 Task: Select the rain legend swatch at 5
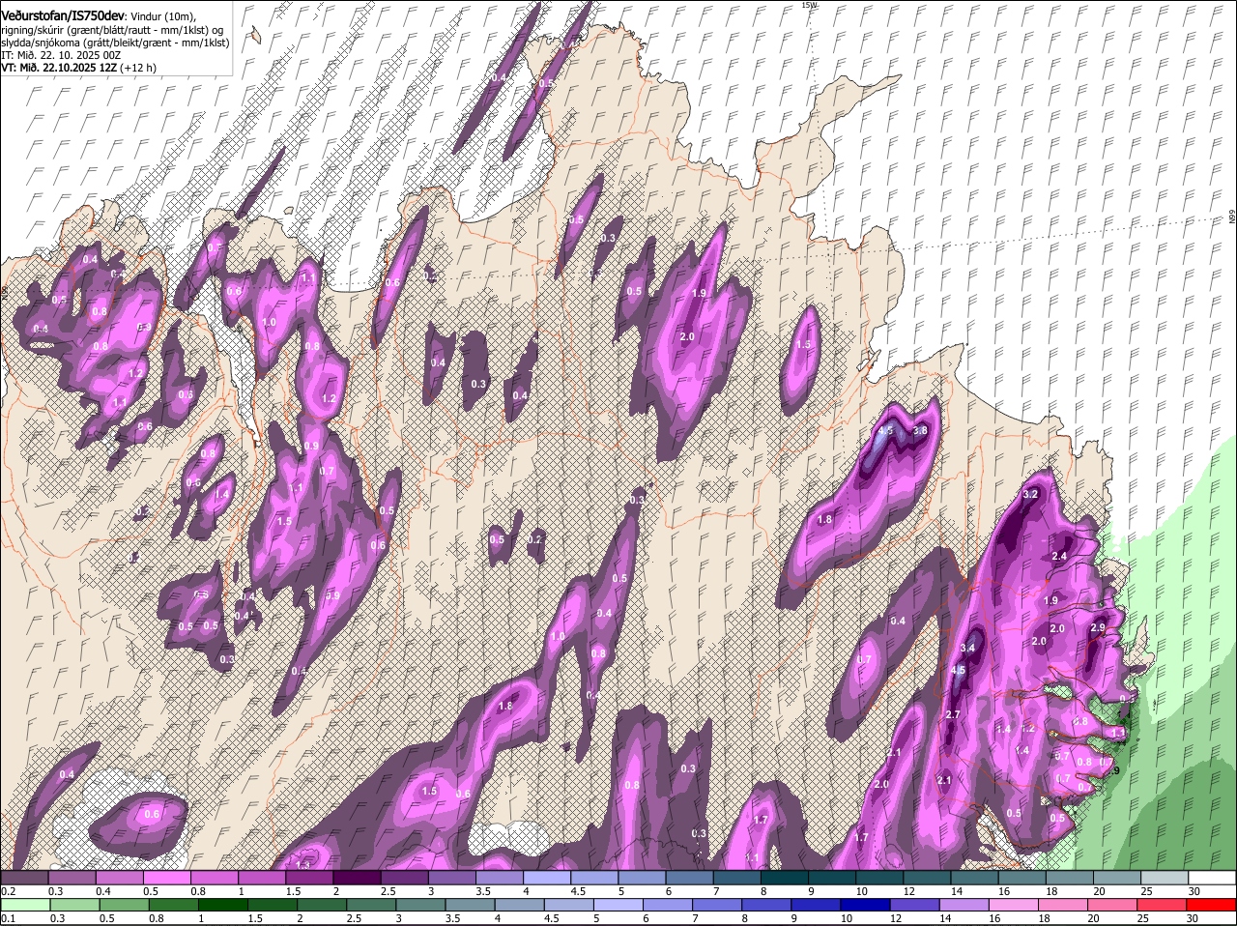[619, 905]
